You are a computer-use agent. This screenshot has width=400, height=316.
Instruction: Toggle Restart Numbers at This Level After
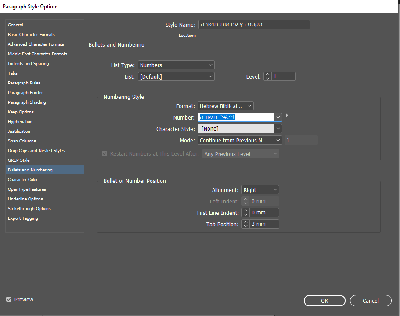tap(105, 153)
